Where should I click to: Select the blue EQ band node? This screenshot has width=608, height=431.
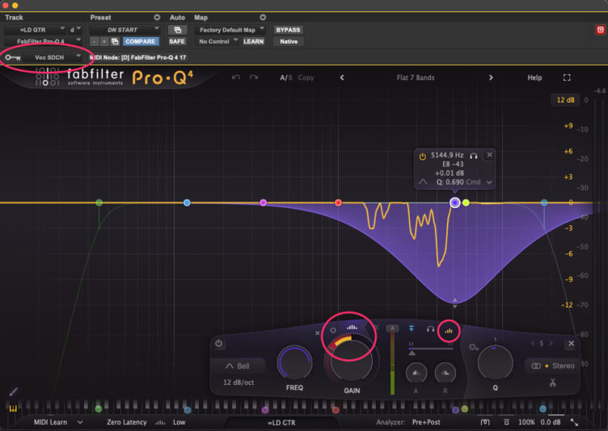[x=187, y=203]
